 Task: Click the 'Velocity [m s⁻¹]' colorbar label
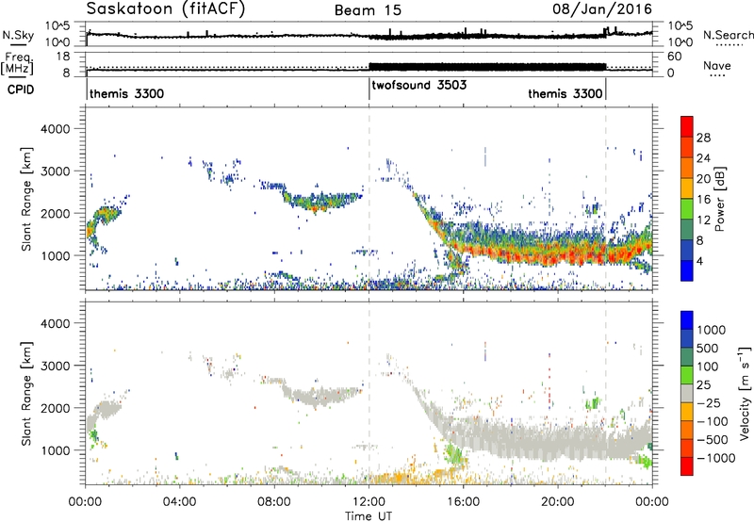pyautogui.click(x=745, y=393)
